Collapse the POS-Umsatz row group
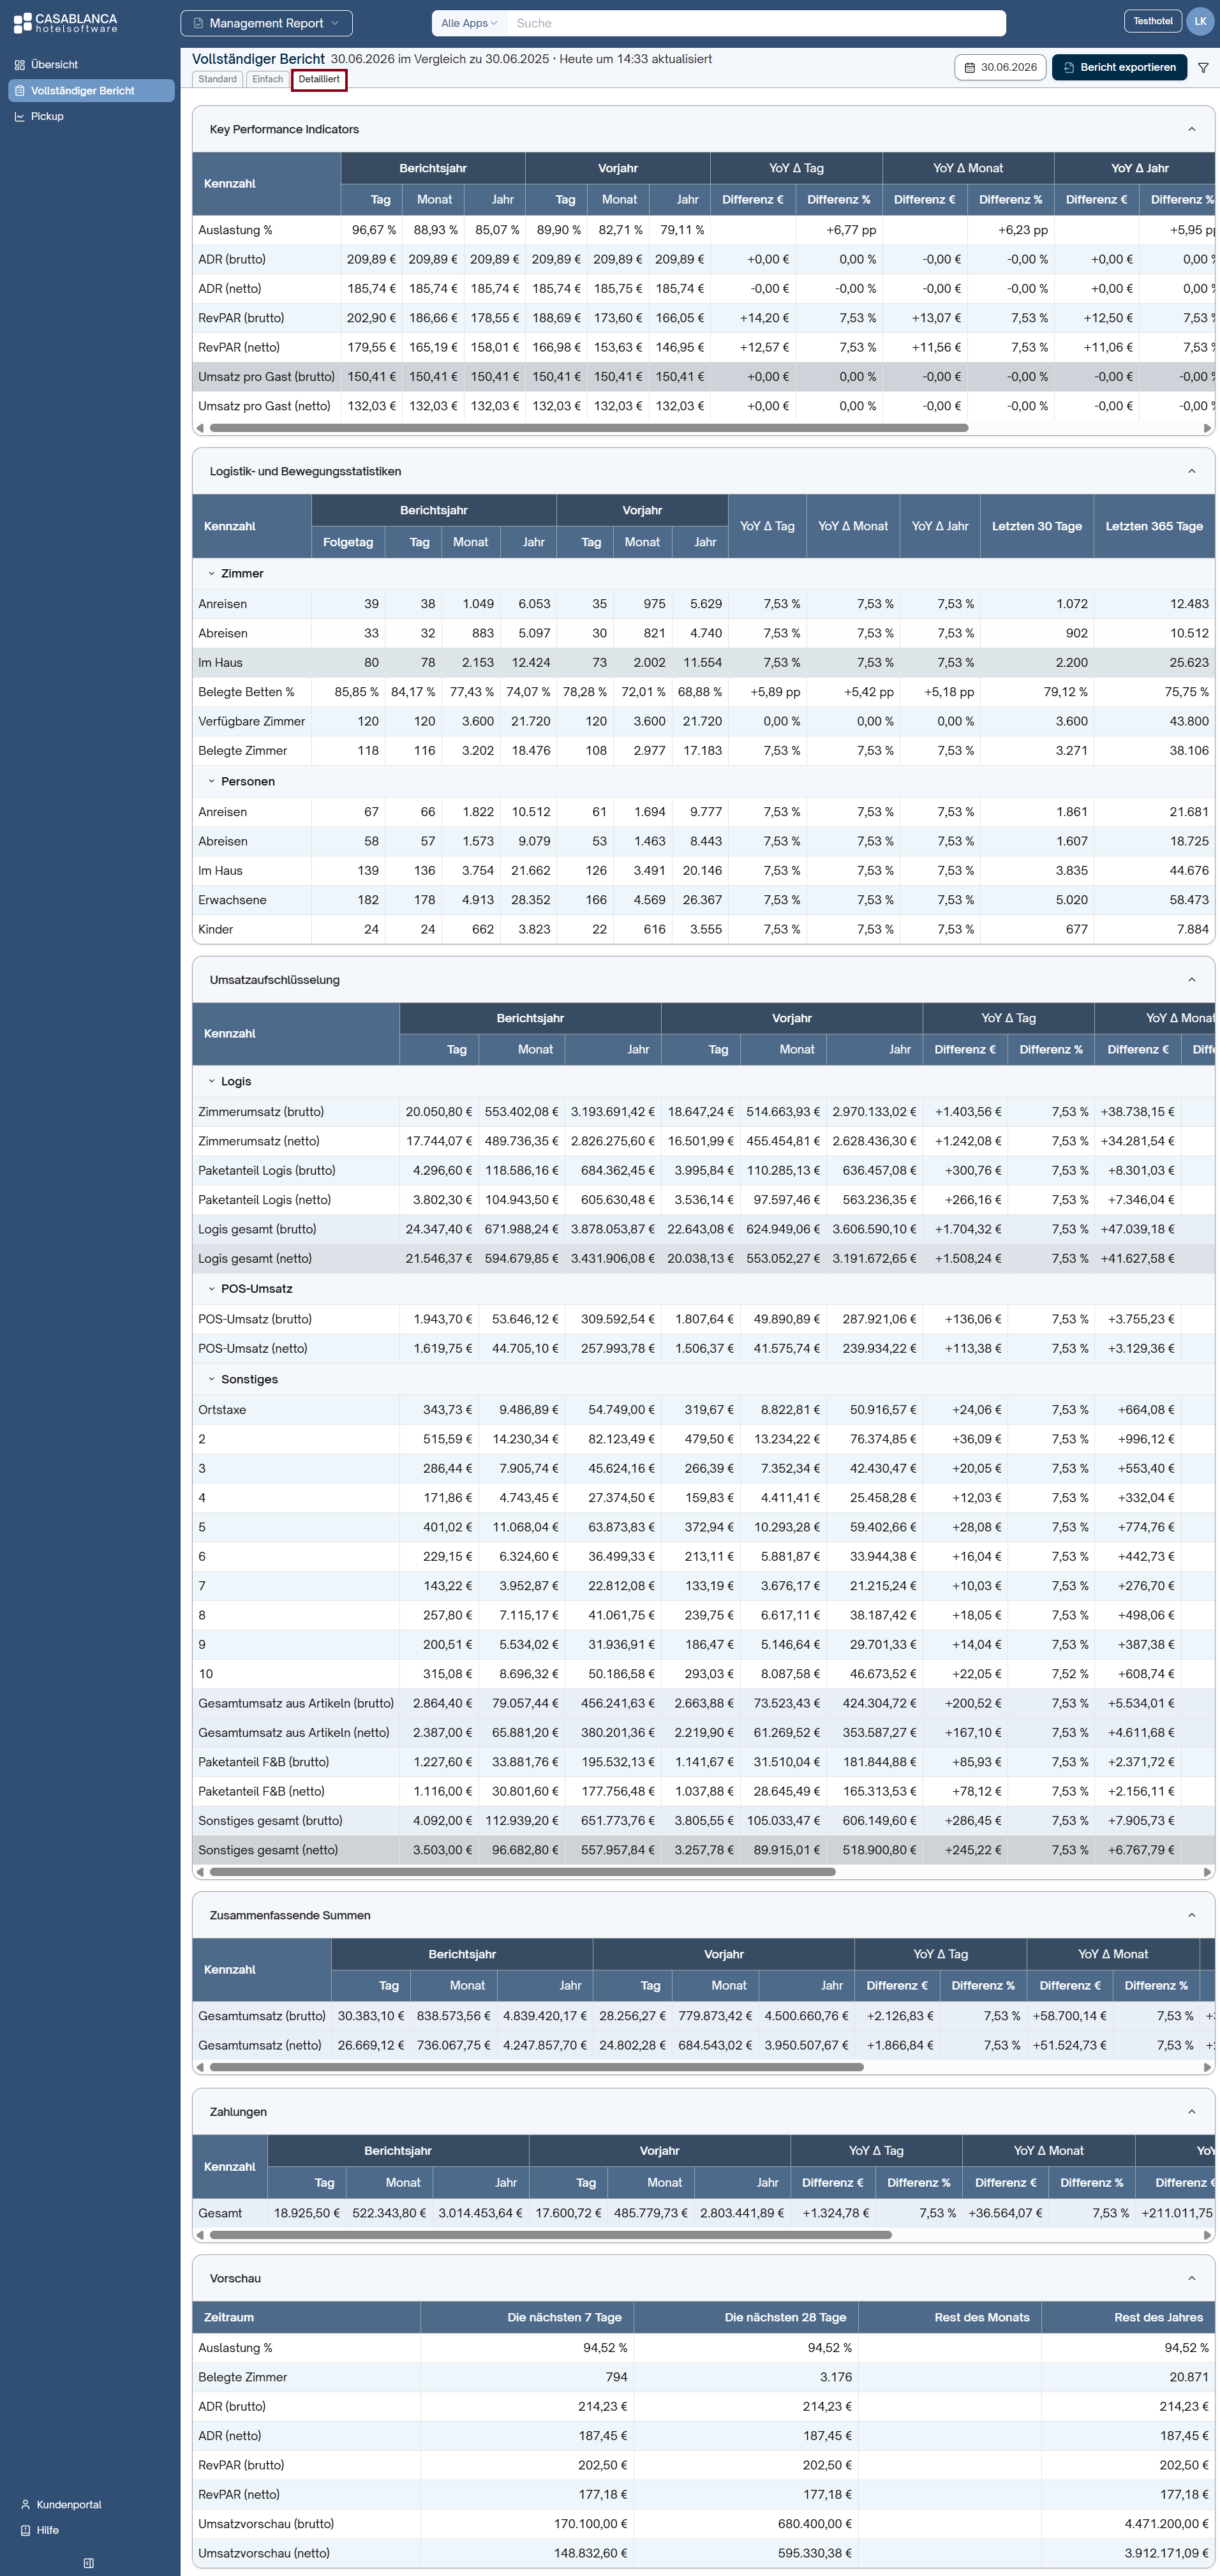This screenshot has width=1220, height=2576. pos(211,1289)
